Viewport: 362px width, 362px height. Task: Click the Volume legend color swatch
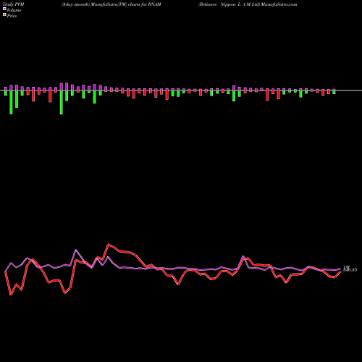coord(4,9)
